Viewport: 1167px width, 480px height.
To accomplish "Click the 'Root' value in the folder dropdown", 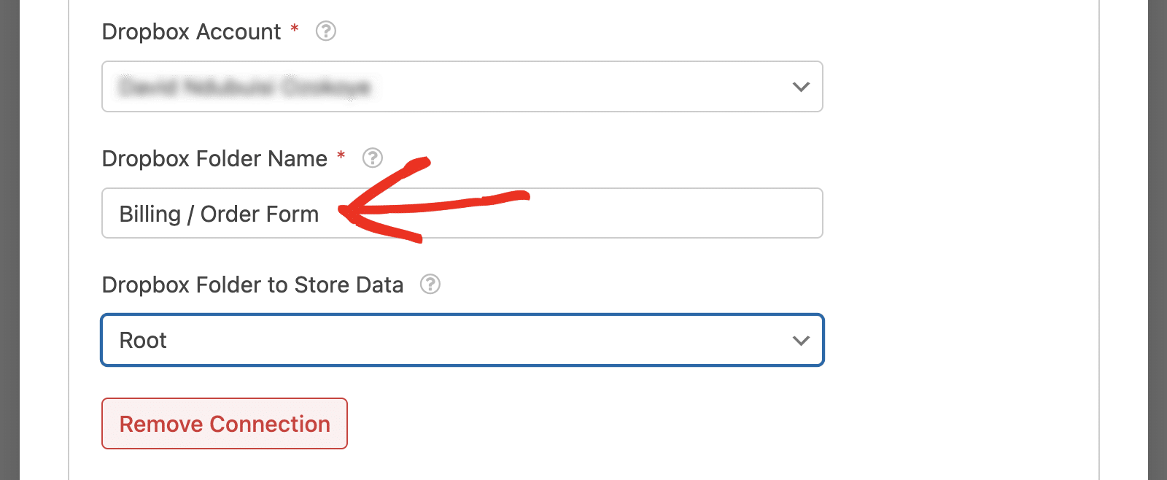I will (143, 341).
